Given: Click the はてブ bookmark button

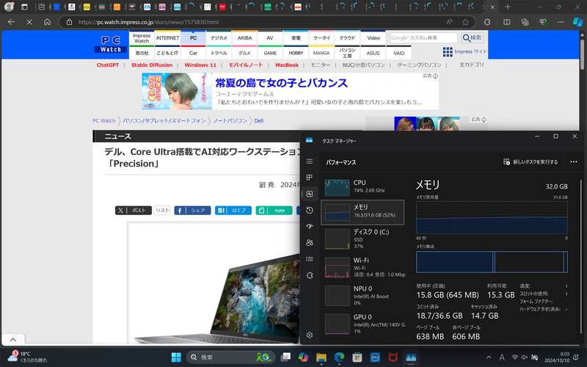Looking at the screenshot, I should click(x=233, y=211).
